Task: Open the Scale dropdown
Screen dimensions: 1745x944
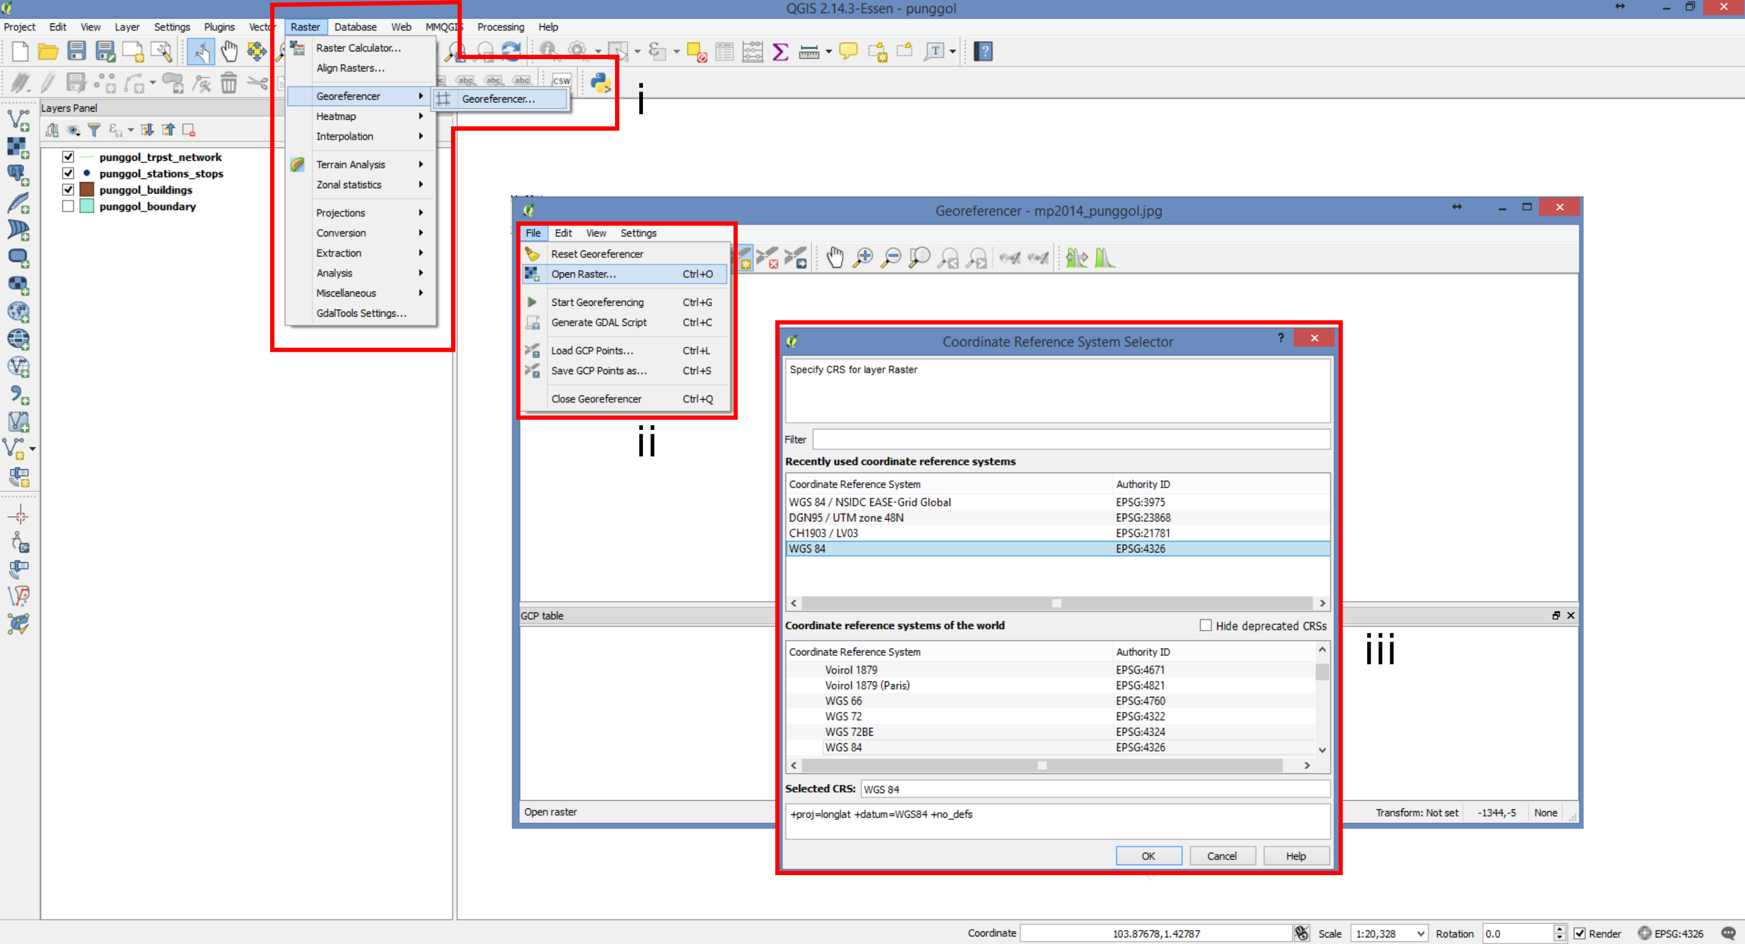Action: [1420, 934]
